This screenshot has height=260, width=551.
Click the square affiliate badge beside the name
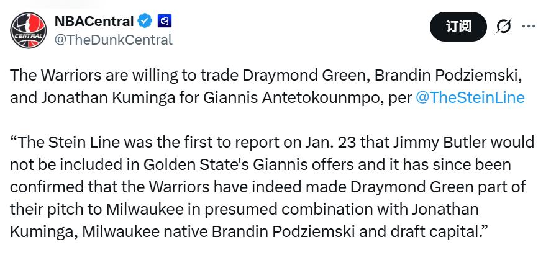click(x=165, y=22)
